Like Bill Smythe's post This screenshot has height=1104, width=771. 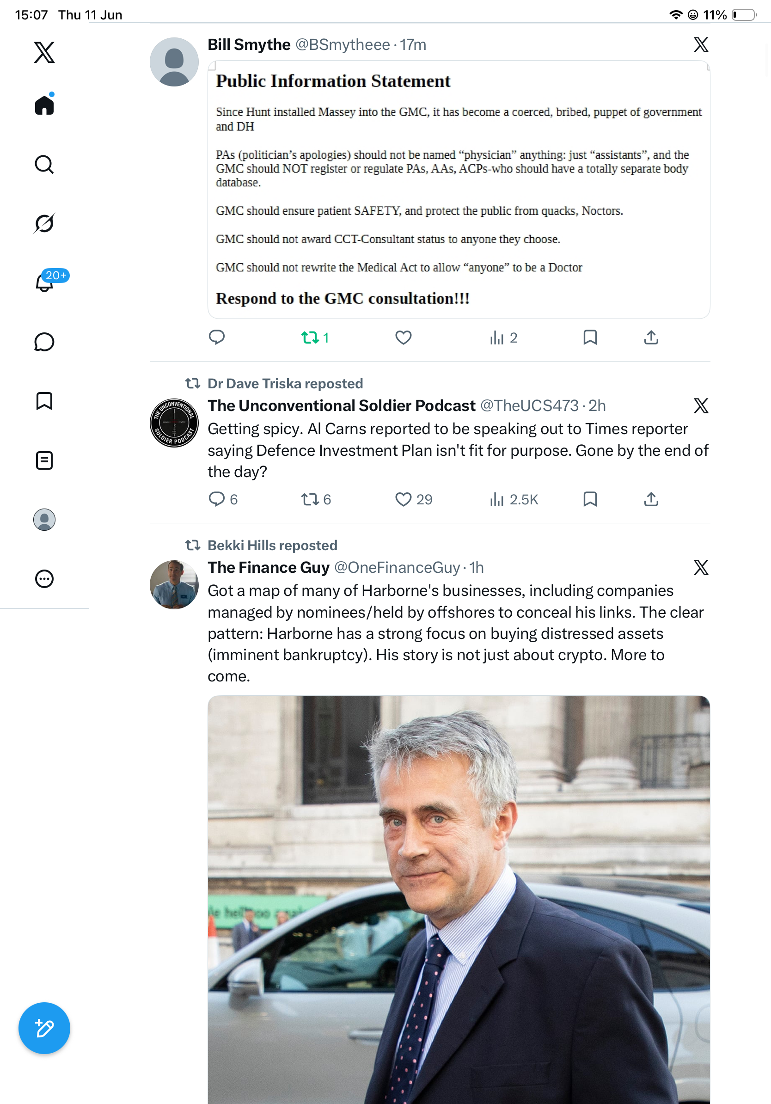tap(403, 337)
